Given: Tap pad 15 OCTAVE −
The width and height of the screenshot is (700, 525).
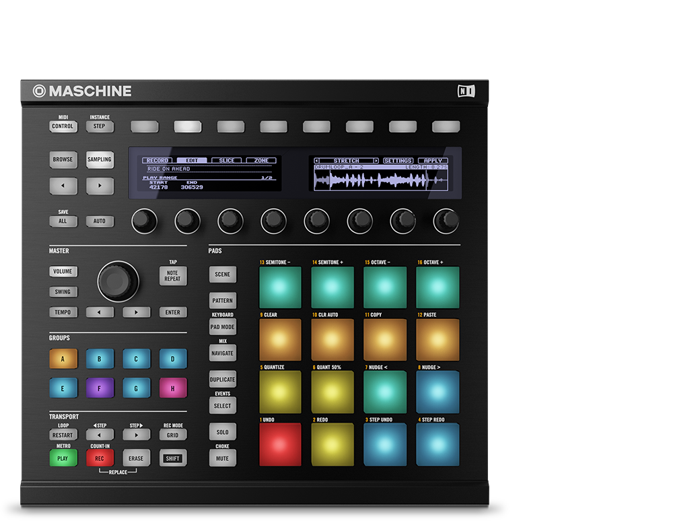Looking at the screenshot, I should coord(385,287).
